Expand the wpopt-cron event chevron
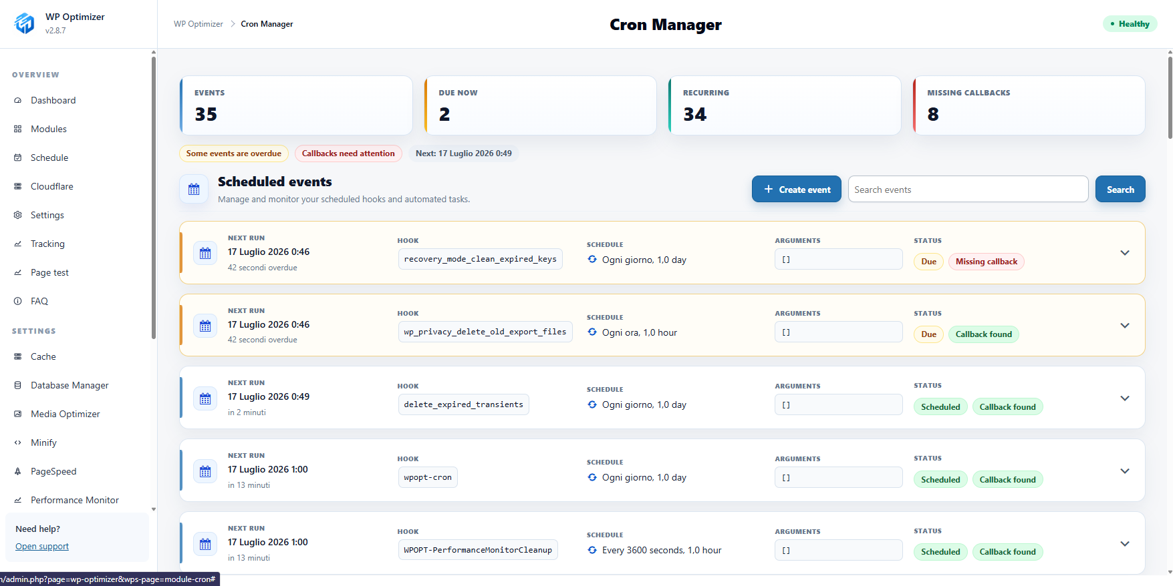 (x=1125, y=471)
